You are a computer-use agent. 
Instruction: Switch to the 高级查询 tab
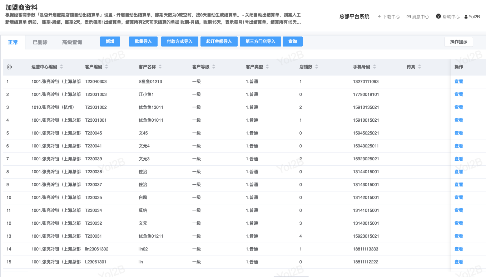point(72,42)
